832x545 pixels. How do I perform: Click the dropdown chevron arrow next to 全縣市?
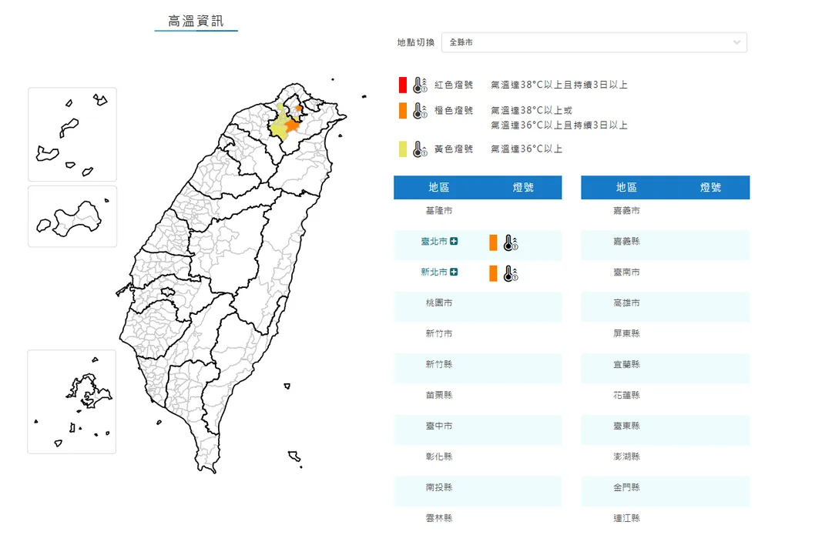[736, 42]
